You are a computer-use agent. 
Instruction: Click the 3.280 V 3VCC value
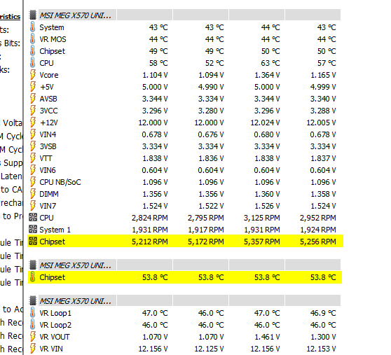[x=211, y=111]
